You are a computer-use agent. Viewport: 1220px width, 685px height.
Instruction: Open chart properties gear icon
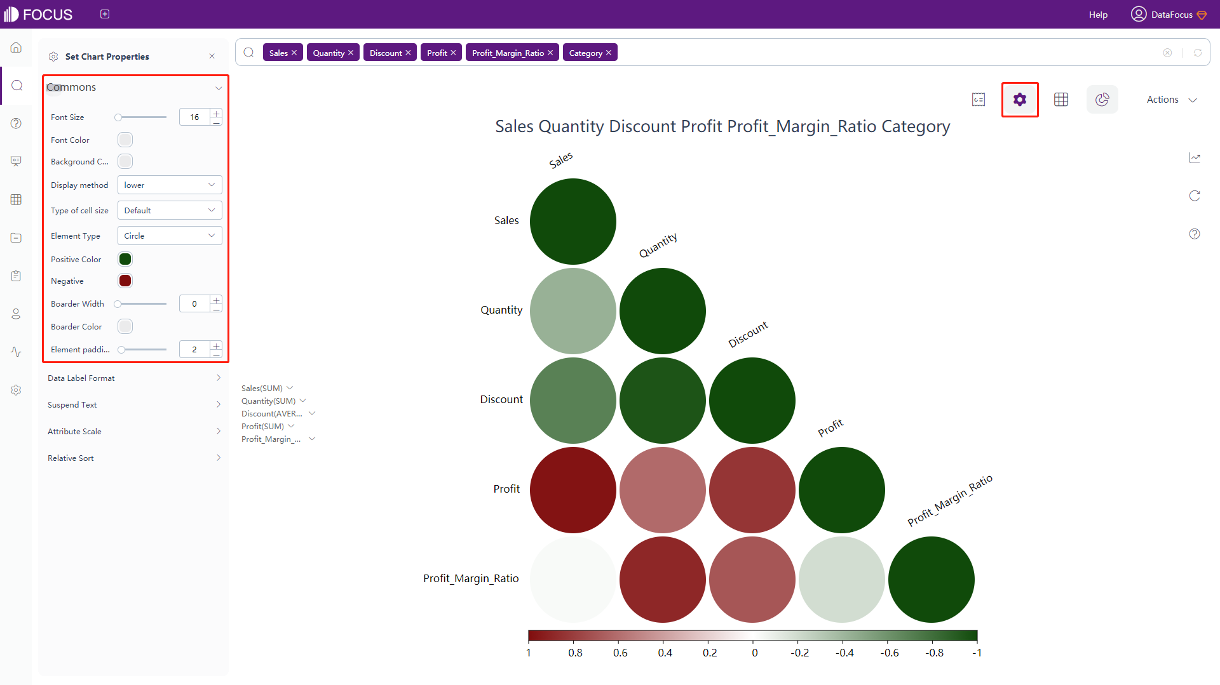[x=1020, y=100]
